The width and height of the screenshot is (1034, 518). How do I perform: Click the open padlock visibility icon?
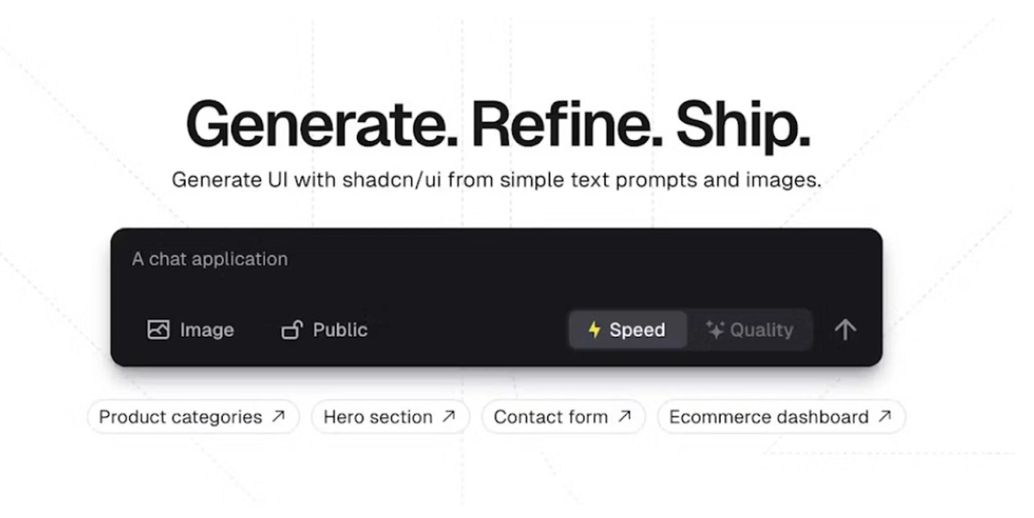pos(291,330)
